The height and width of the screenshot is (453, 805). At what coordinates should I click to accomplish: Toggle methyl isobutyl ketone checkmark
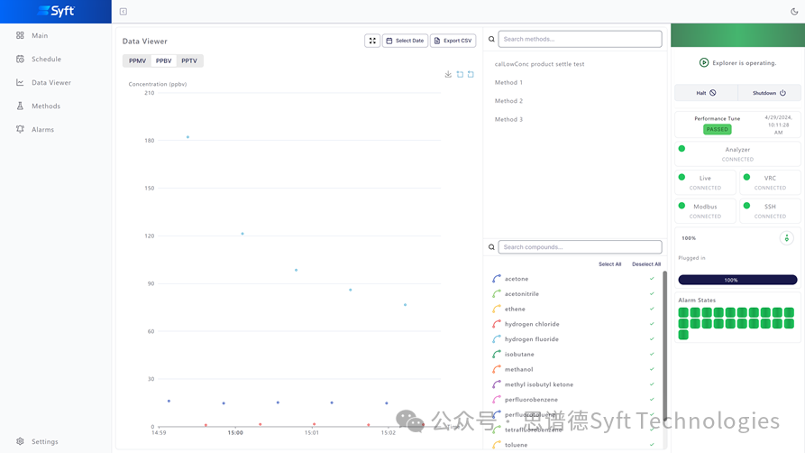(652, 384)
